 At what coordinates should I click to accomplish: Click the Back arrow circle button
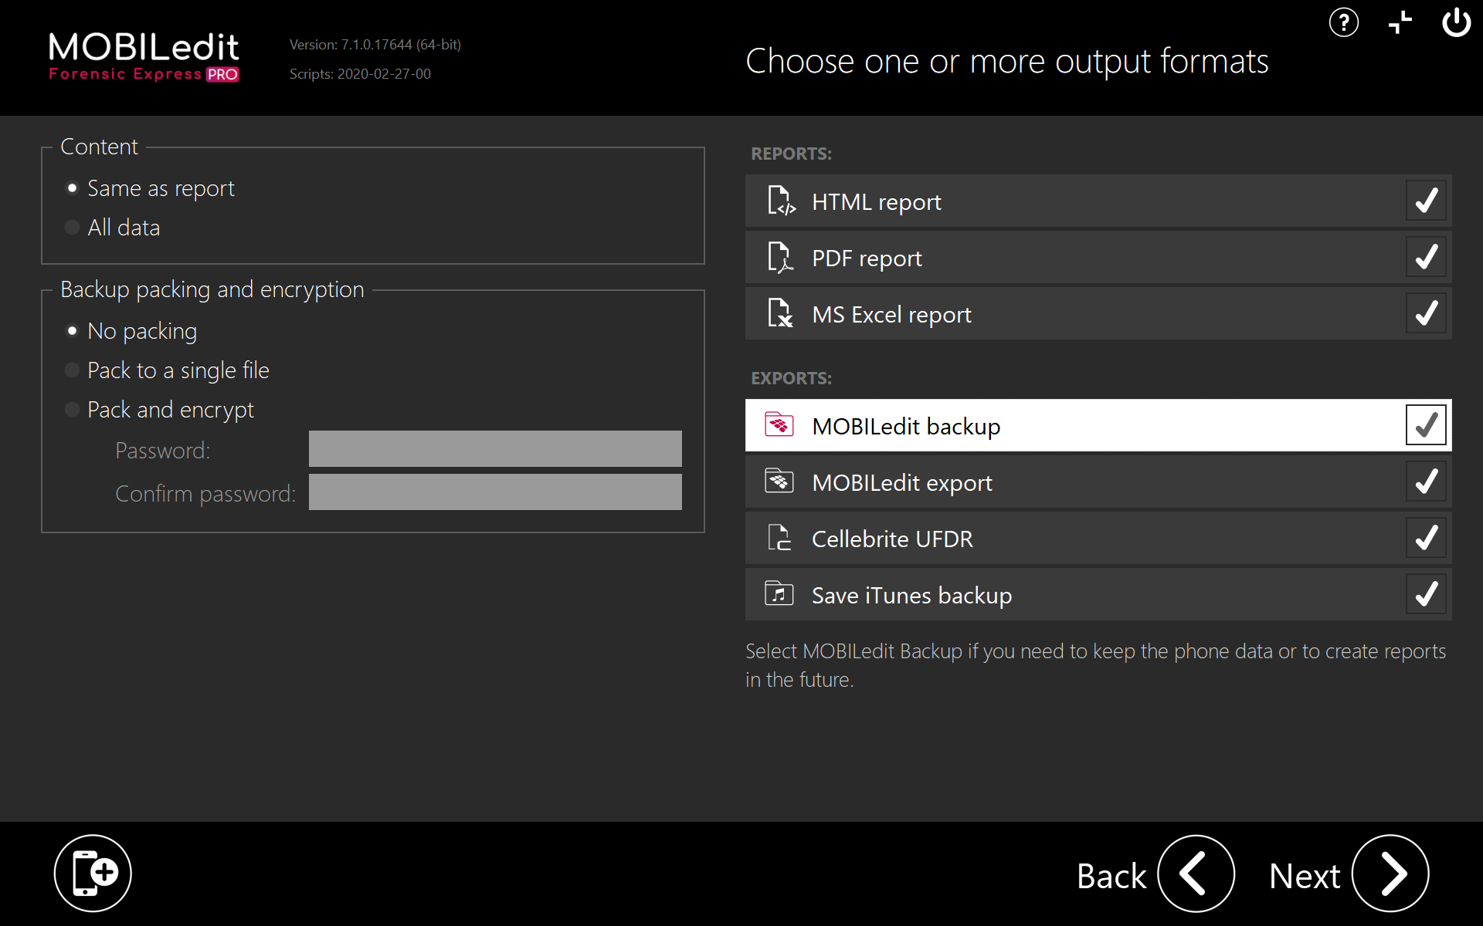point(1195,874)
